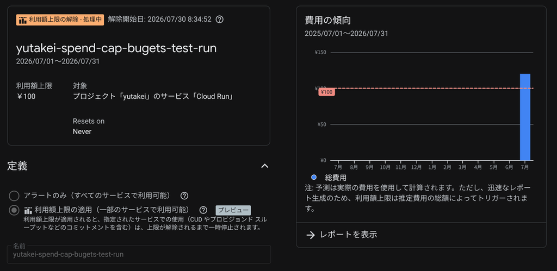Viewport: 557px width, 271px height.
Task: Click the 定義 section heading
Action: pos(17,166)
